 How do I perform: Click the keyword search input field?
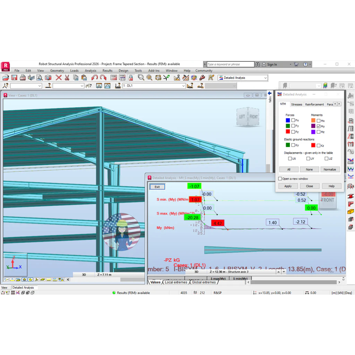[231, 64]
